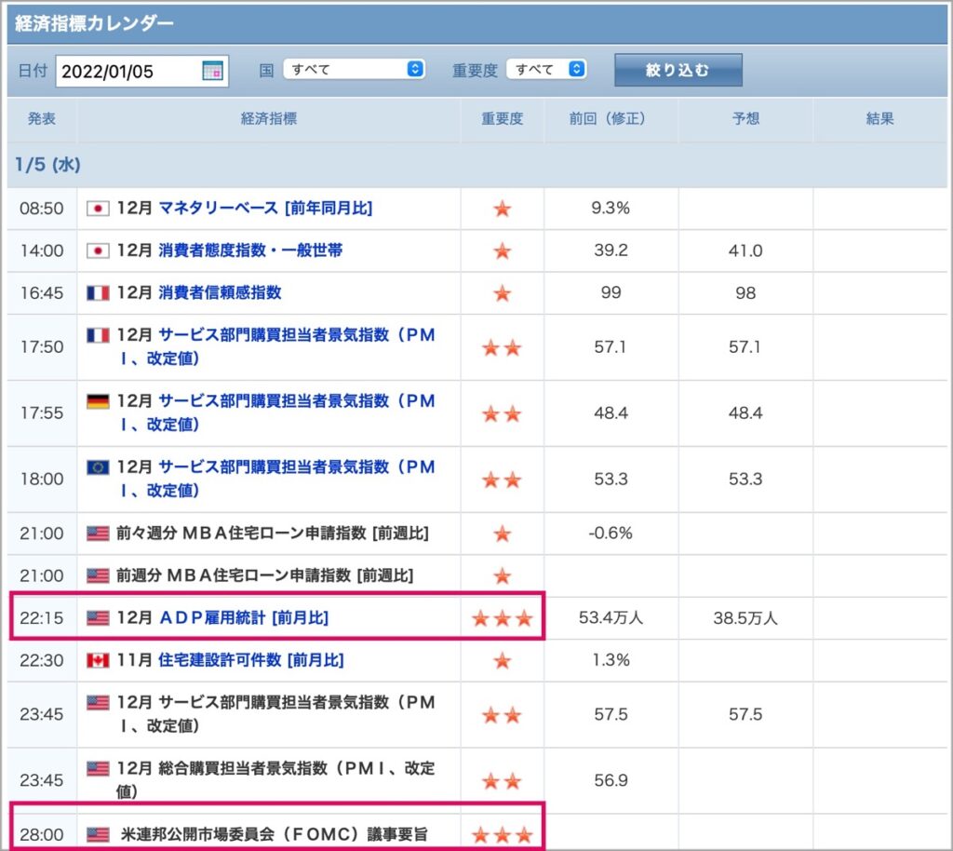953x851 pixels.
Task: Open the ADP雇用統計 [前月比] link
Action: [244, 617]
